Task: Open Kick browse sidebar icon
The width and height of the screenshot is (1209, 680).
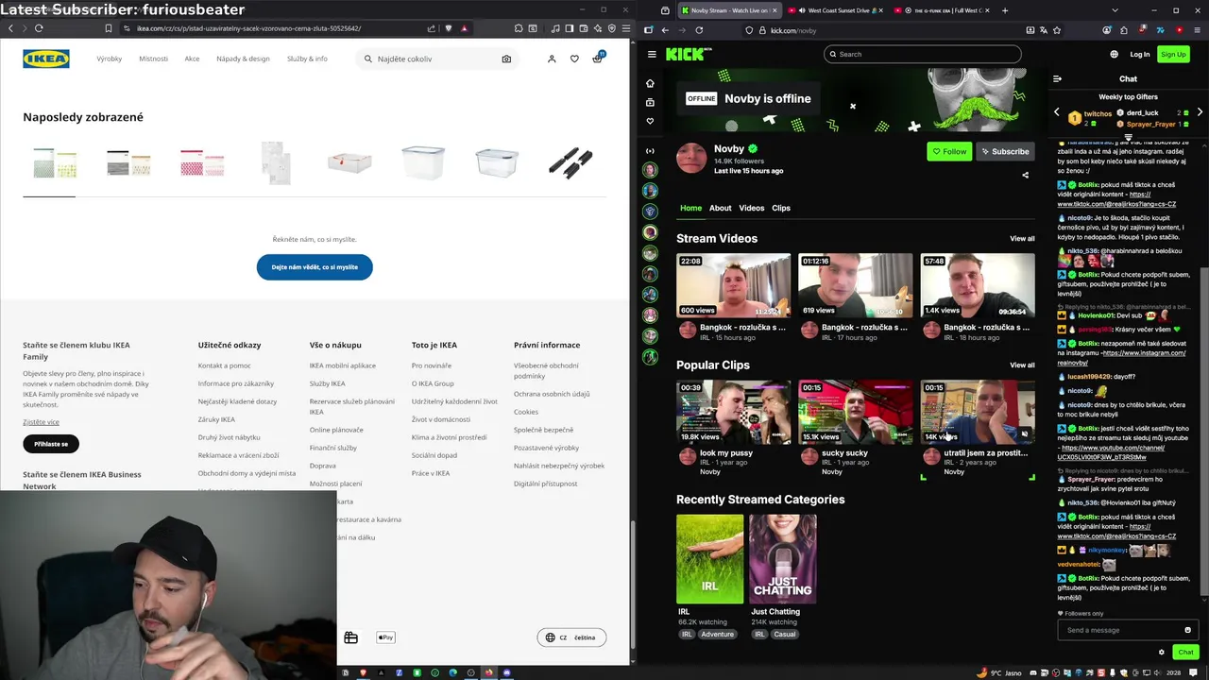Action: pos(650,102)
